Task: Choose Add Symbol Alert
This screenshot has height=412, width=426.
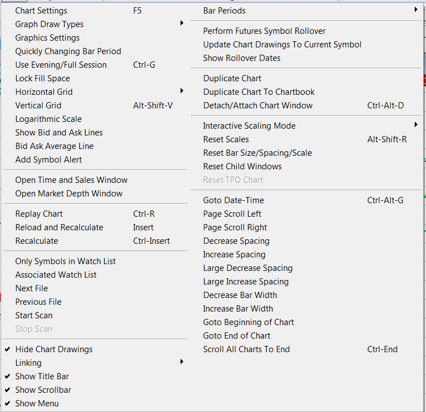Action: coord(95,160)
